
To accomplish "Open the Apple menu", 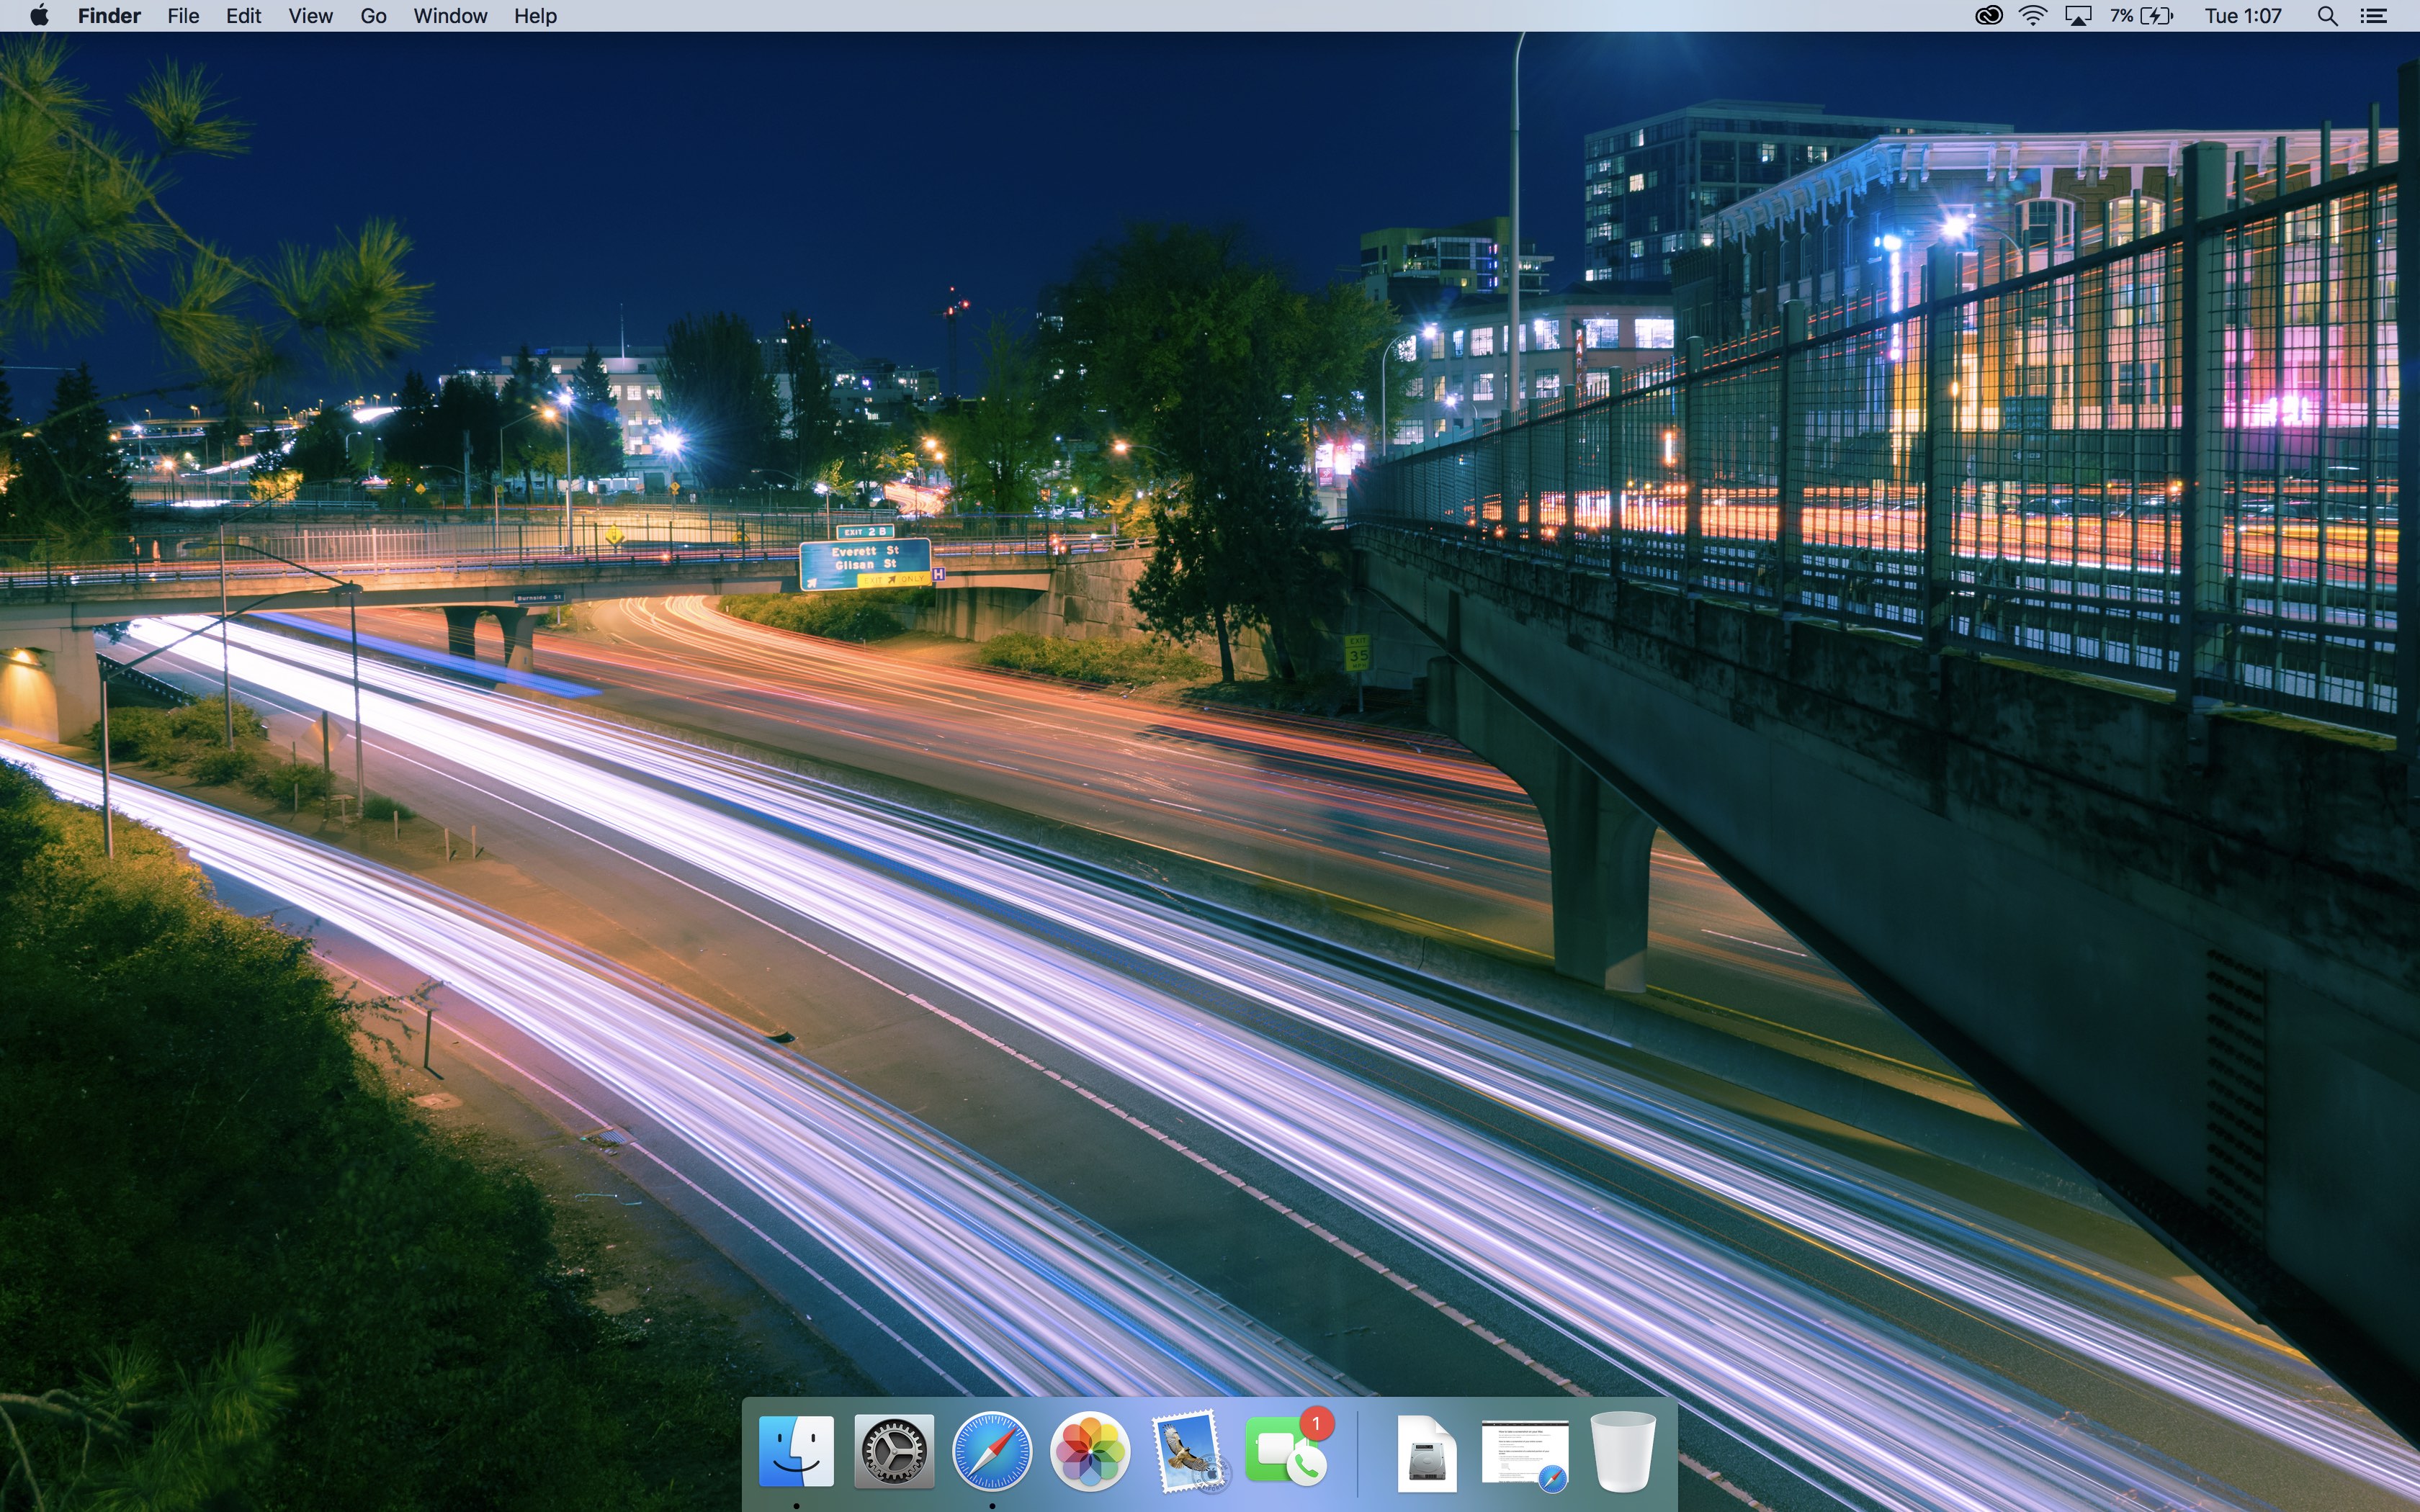I will (39, 16).
